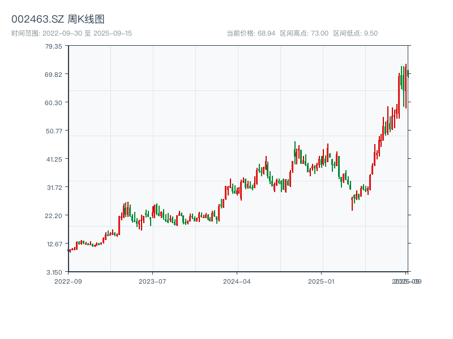Image resolution: width=453 pixels, height=339 pixels.
Task: Click the period low label 区间低点: 9.50
Action: 356,33
